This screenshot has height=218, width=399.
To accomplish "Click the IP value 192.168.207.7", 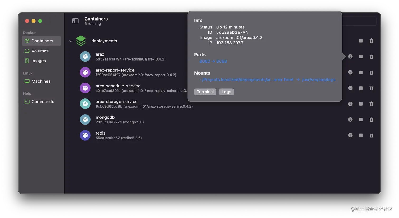I will 230,43.
